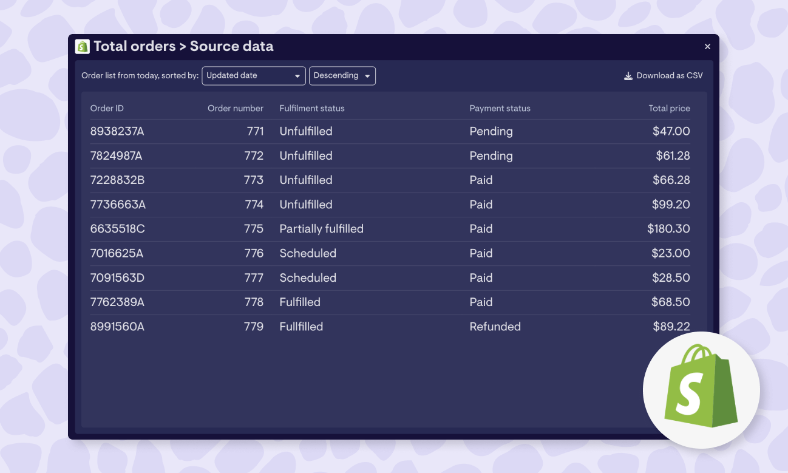Click order number 772
This screenshot has width=788, height=473.
pos(254,155)
